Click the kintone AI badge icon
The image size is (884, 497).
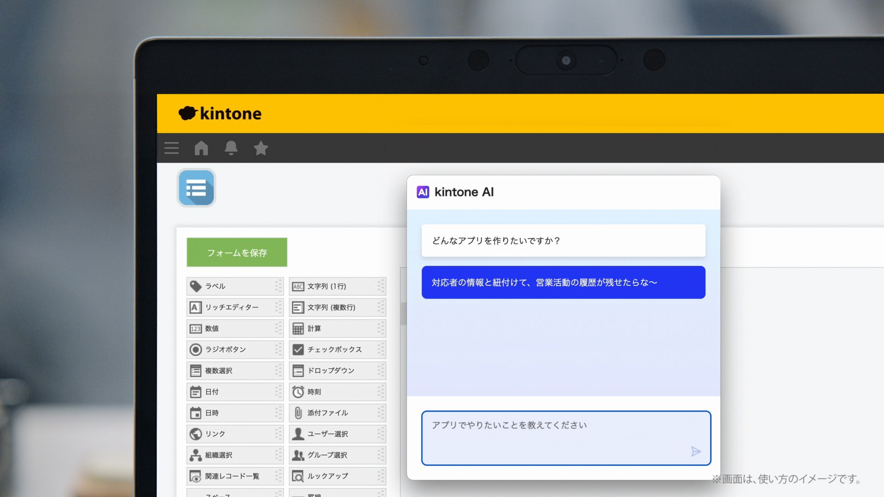[423, 192]
